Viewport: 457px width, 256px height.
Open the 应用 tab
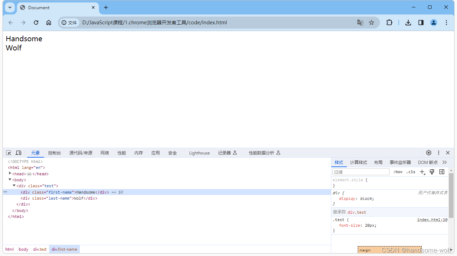pyautogui.click(x=156, y=153)
